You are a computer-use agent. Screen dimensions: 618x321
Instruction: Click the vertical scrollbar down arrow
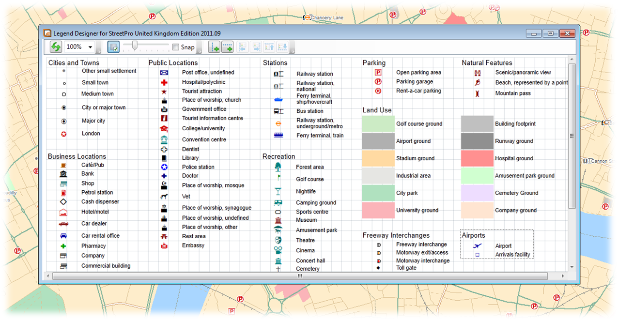pyautogui.click(x=572, y=267)
